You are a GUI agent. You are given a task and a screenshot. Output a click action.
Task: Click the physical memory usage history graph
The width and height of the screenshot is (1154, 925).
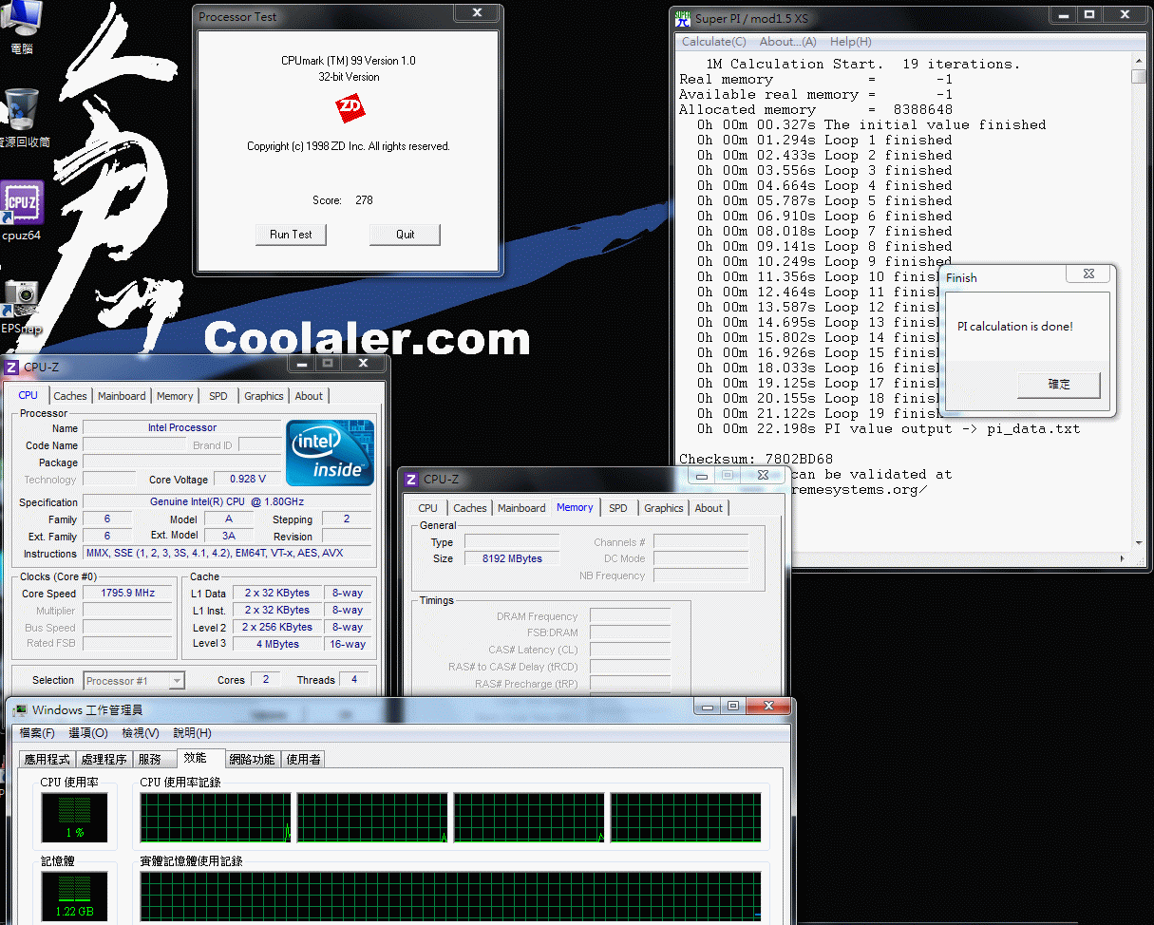(451, 897)
